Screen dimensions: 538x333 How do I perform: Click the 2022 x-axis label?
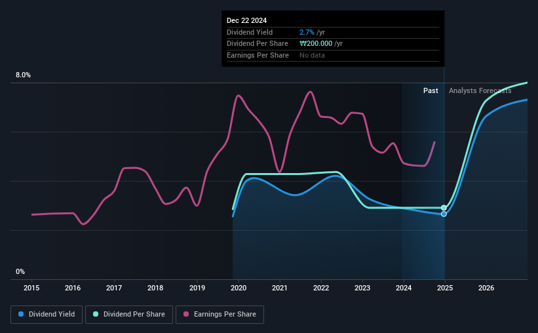tap(321, 288)
